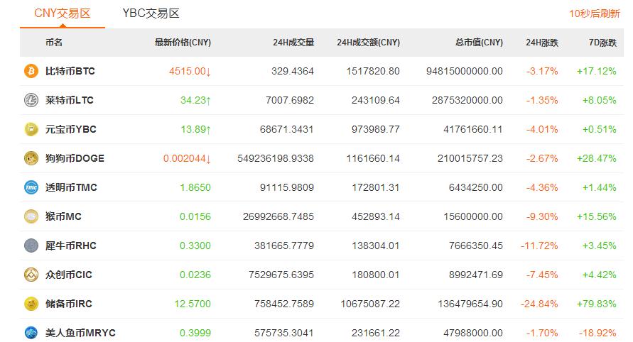Click the MRYC price 0.3999

195,333
